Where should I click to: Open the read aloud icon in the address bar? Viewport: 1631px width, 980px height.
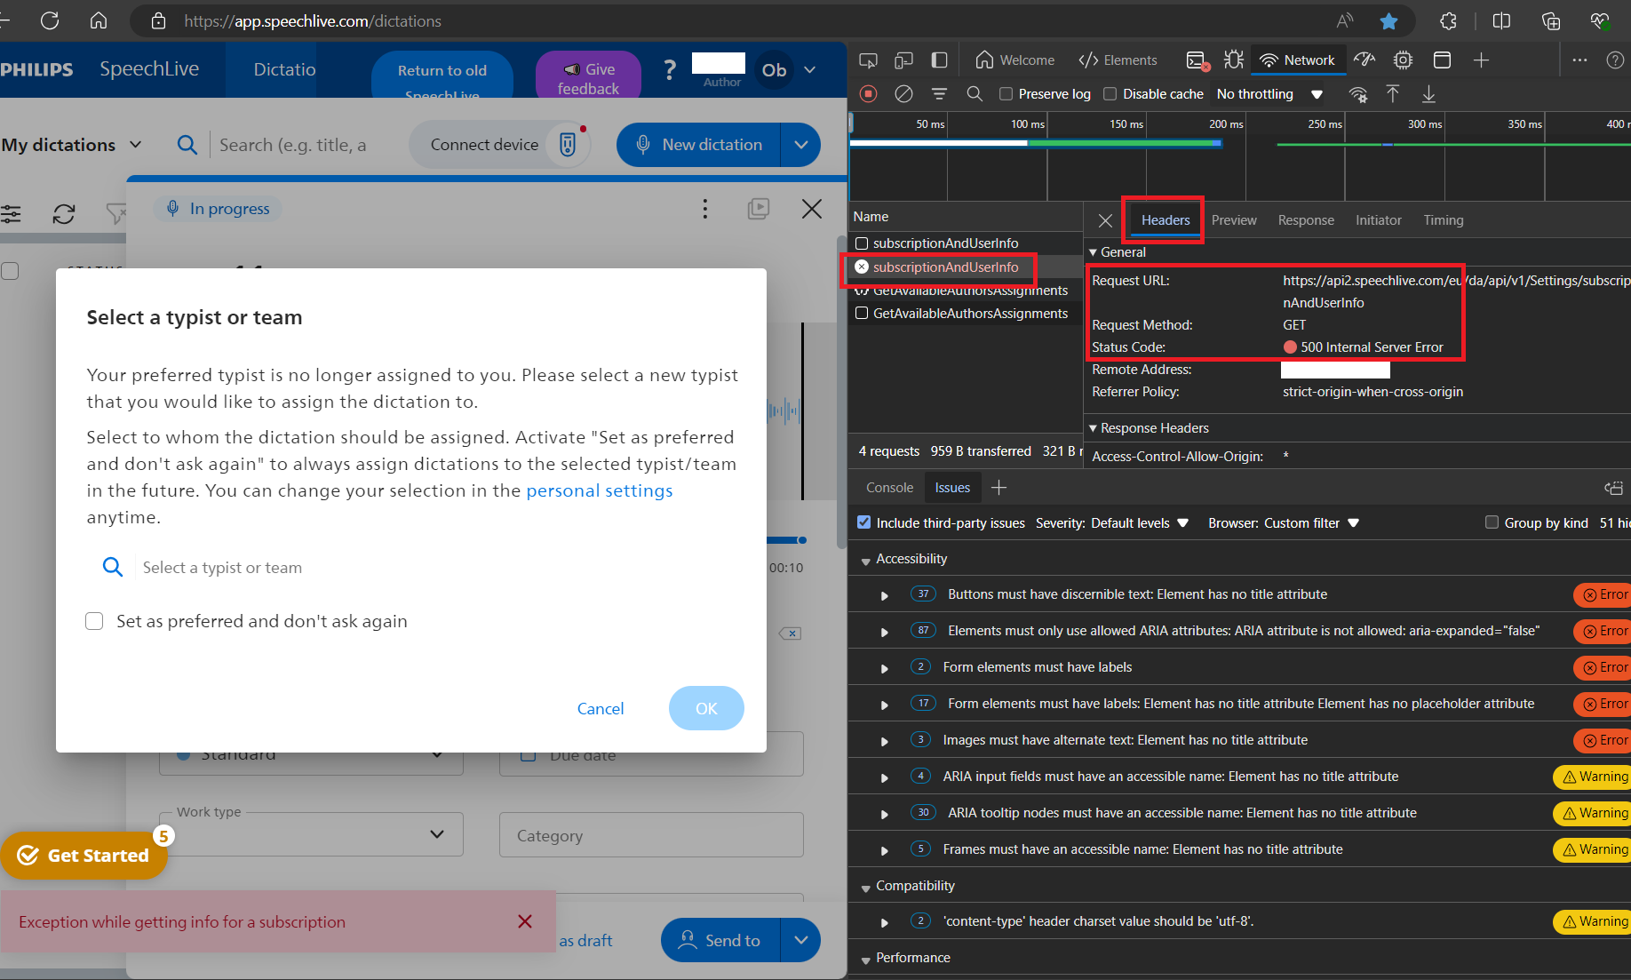[1344, 20]
